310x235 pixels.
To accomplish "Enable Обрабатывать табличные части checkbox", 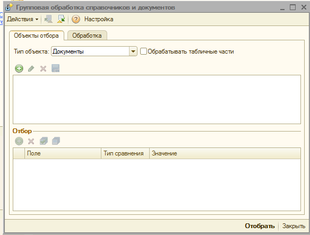I will point(143,51).
